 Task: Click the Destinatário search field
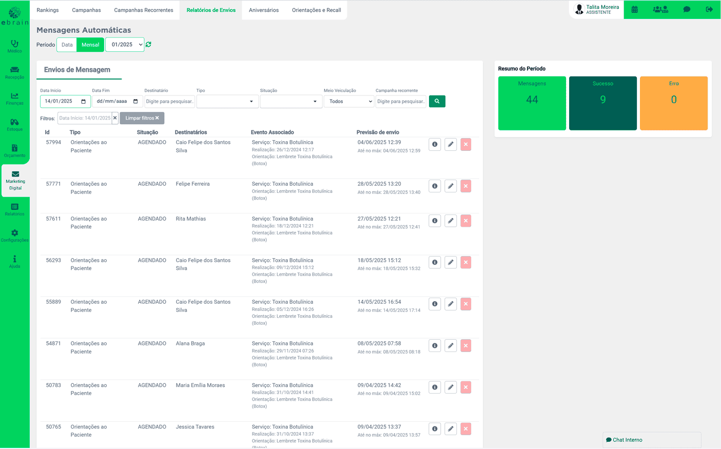pos(169,102)
